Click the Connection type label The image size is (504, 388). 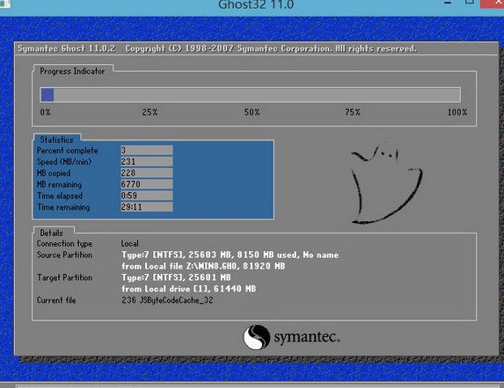(x=64, y=244)
